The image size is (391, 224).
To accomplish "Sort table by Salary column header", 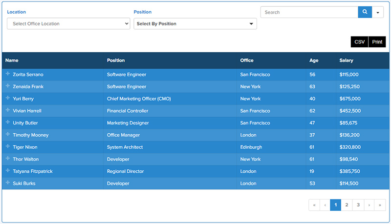I will [x=346, y=61].
